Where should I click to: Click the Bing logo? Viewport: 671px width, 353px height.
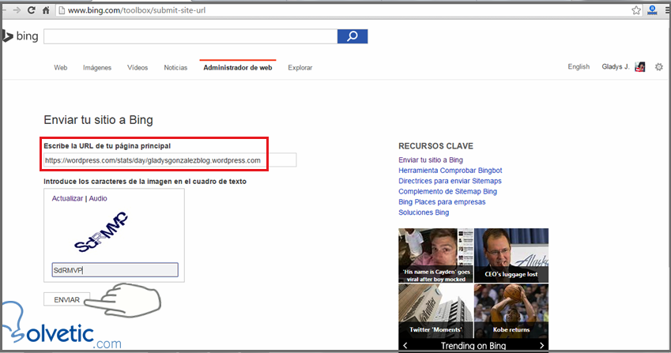pos(21,36)
